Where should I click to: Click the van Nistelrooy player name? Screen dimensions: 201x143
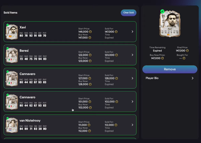pos(30,121)
